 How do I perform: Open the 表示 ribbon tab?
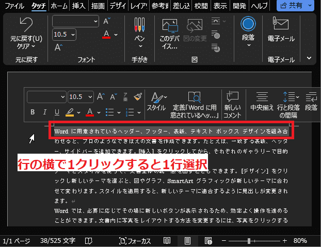pos(220,6)
